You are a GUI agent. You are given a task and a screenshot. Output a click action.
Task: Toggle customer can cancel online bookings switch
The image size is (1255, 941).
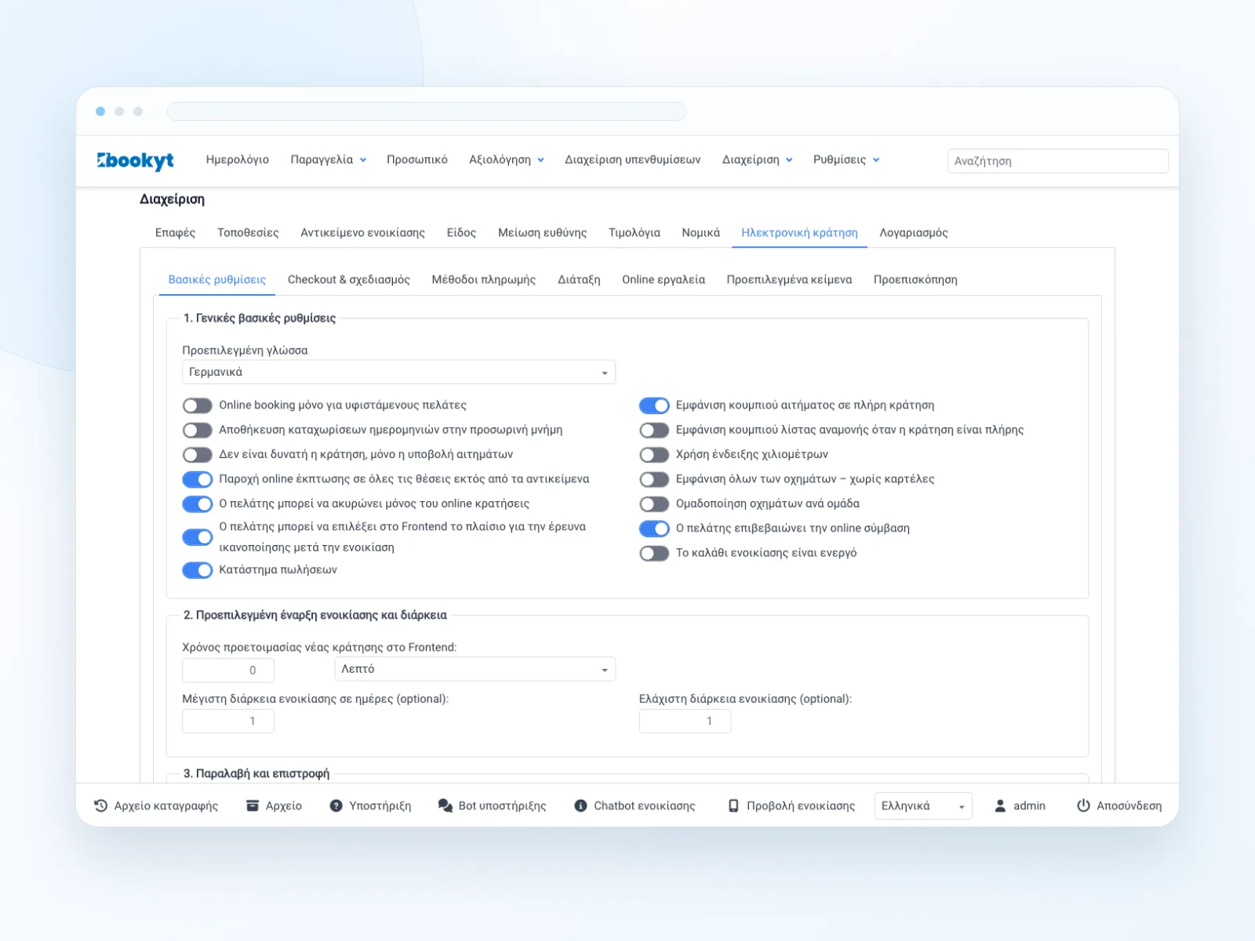(197, 504)
